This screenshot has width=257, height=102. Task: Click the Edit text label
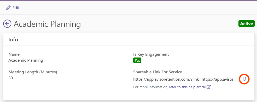(x=16, y=8)
